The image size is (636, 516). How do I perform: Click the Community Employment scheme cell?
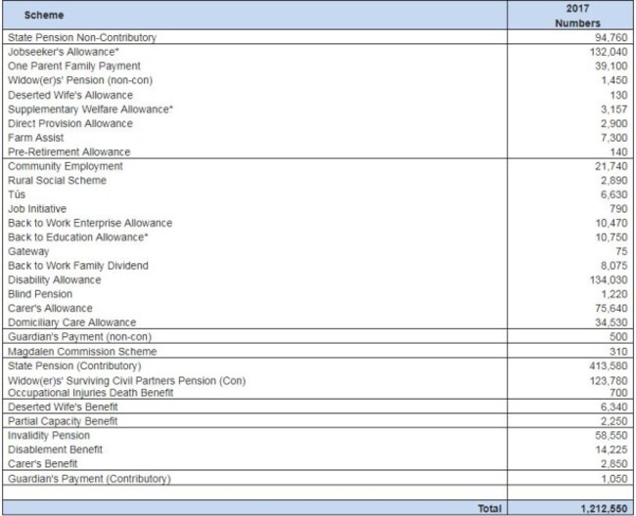click(x=65, y=166)
